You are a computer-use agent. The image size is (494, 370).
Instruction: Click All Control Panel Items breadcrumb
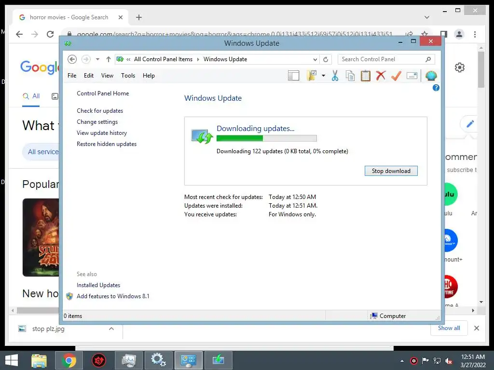click(163, 59)
